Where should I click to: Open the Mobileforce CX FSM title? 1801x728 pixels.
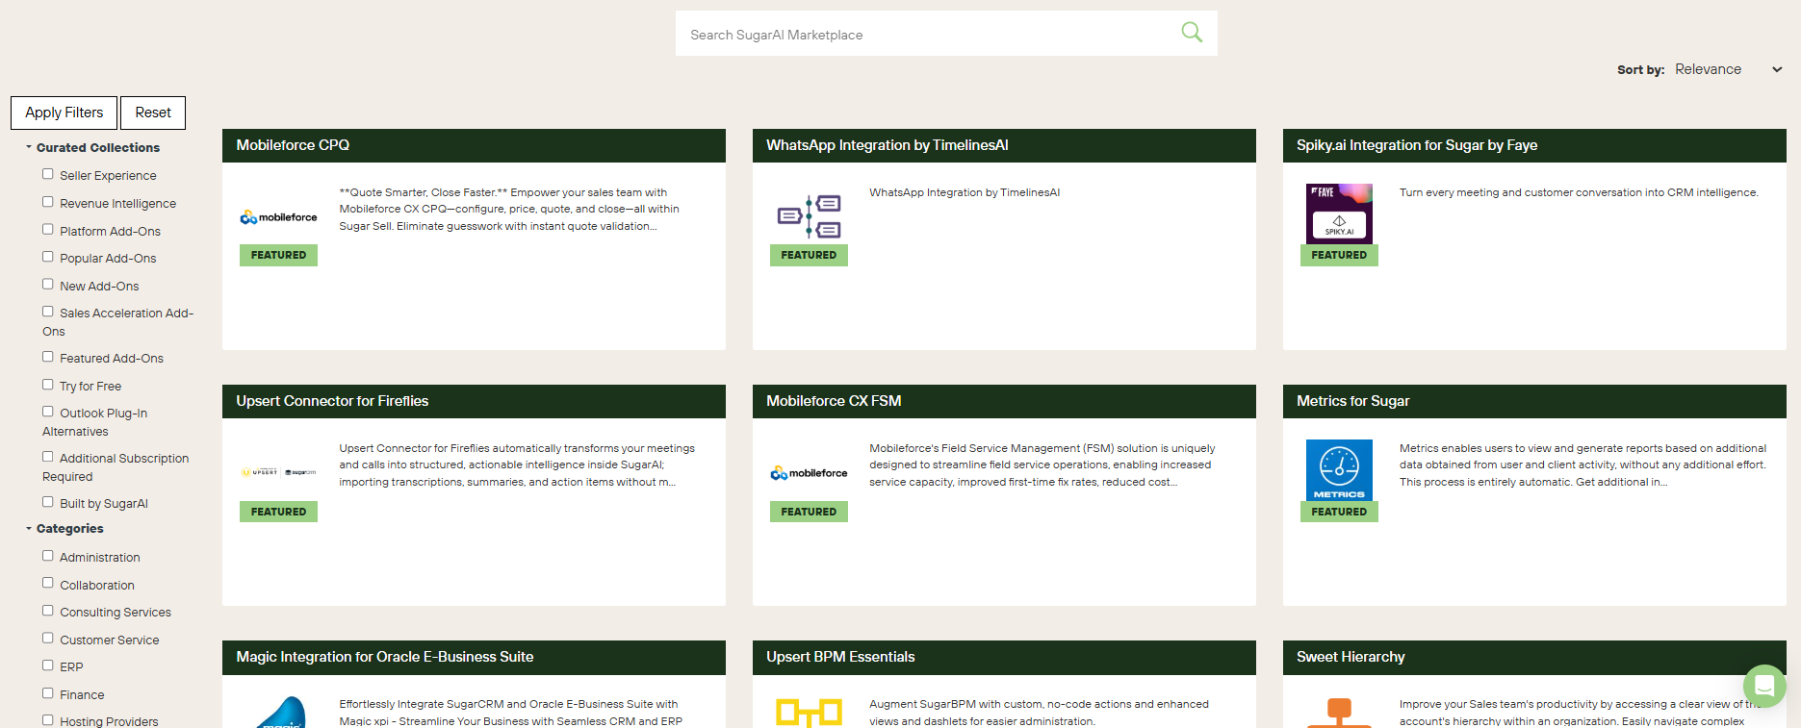(834, 401)
